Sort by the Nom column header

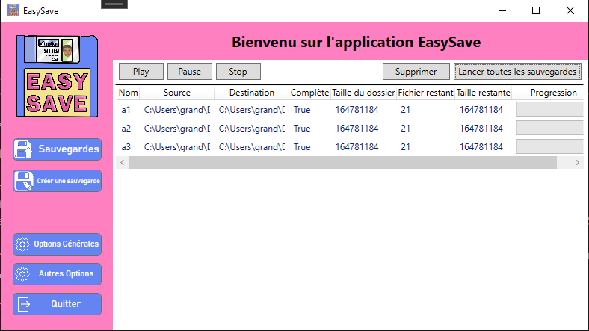129,93
